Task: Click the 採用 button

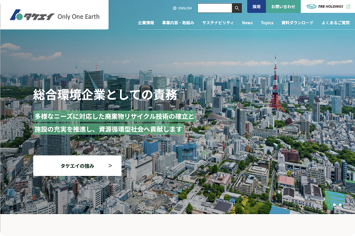Action: click(256, 7)
